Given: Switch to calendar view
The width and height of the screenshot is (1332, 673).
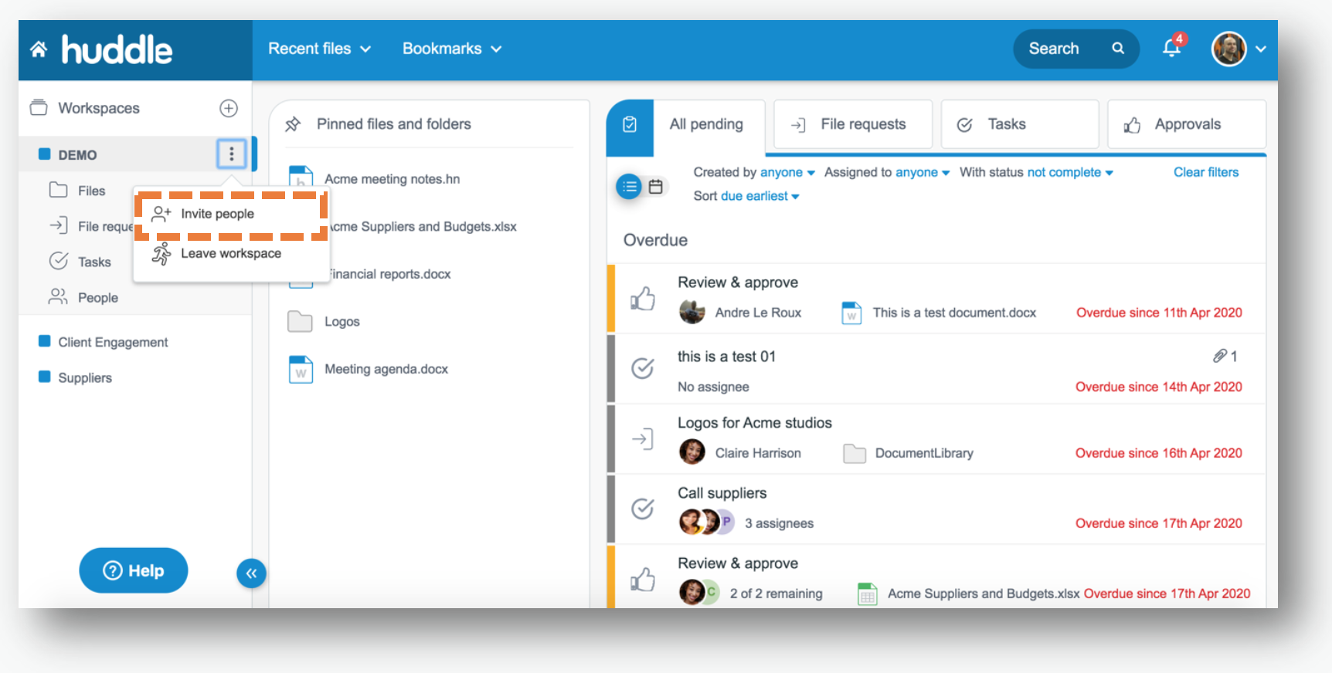Looking at the screenshot, I should point(655,186).
